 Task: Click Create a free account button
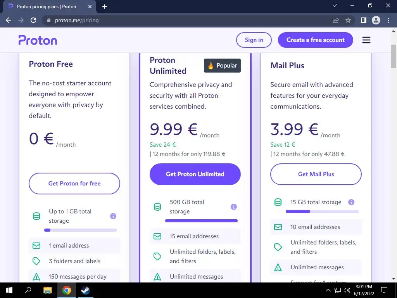(x=316, y=40)
